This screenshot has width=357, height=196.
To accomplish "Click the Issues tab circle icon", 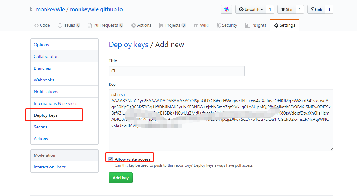I will [x=60, y=25].
